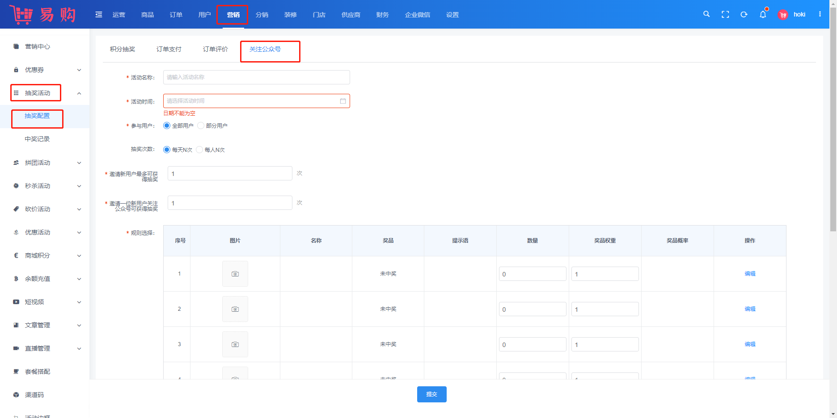Select the 部分用户 radio option

[x=201, y=125]
